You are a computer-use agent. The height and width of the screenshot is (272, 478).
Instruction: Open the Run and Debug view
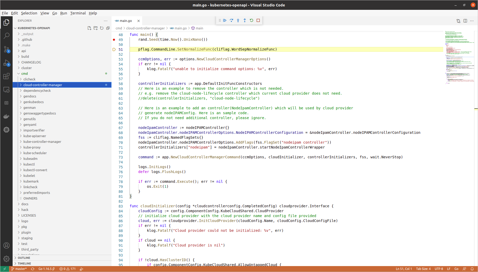coord(6,63)
